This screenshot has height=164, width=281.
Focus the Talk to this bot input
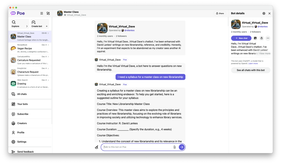[138, 147]
